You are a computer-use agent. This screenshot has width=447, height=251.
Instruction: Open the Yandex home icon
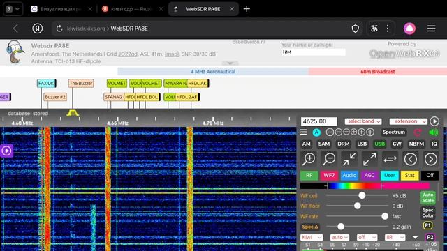click(x=37, y=29)
